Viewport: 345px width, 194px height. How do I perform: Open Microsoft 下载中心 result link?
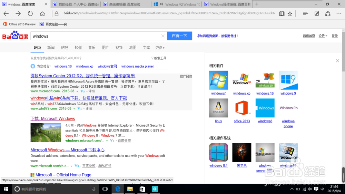[67, 150]
